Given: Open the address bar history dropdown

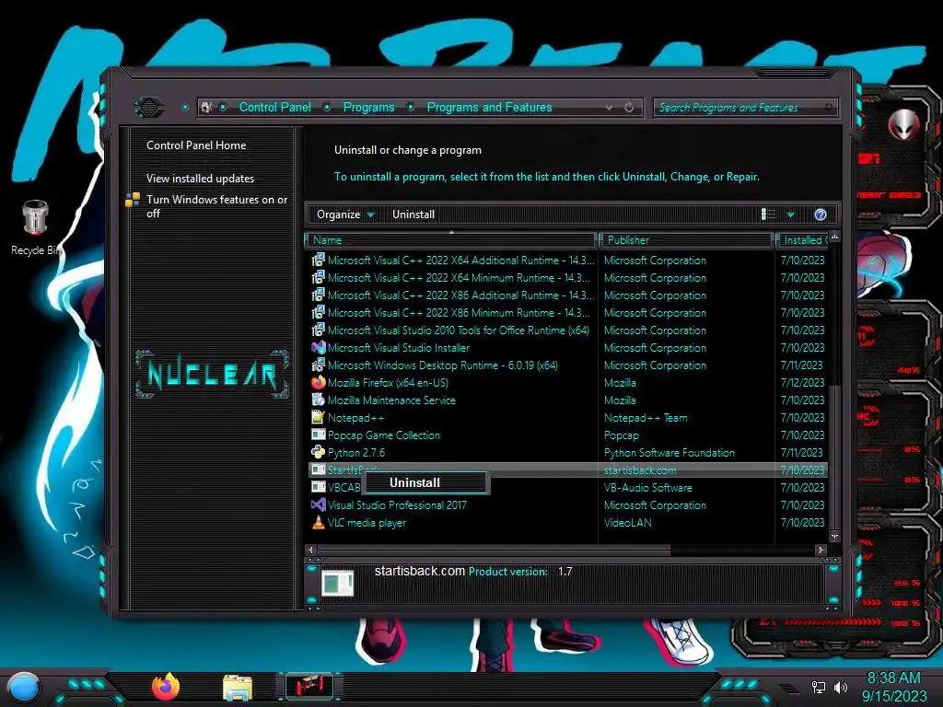Looking at the screenshot, I should click(x=610, y=108).
